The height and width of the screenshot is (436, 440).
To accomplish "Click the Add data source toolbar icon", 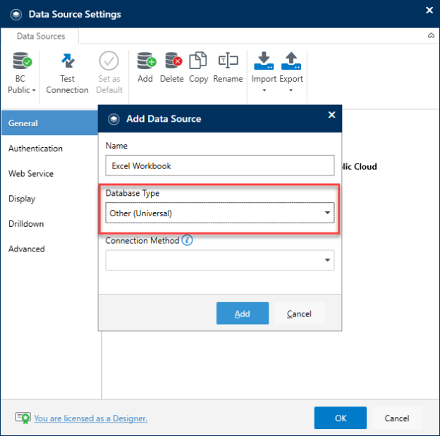I will (x=147, y=61).
